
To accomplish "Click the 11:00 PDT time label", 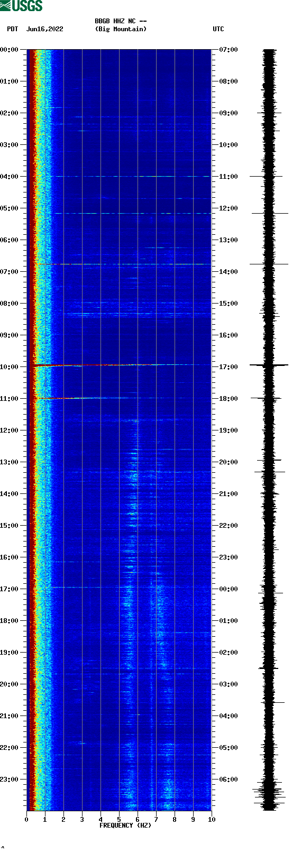I will pyautogui.click(x=9, y=399).
